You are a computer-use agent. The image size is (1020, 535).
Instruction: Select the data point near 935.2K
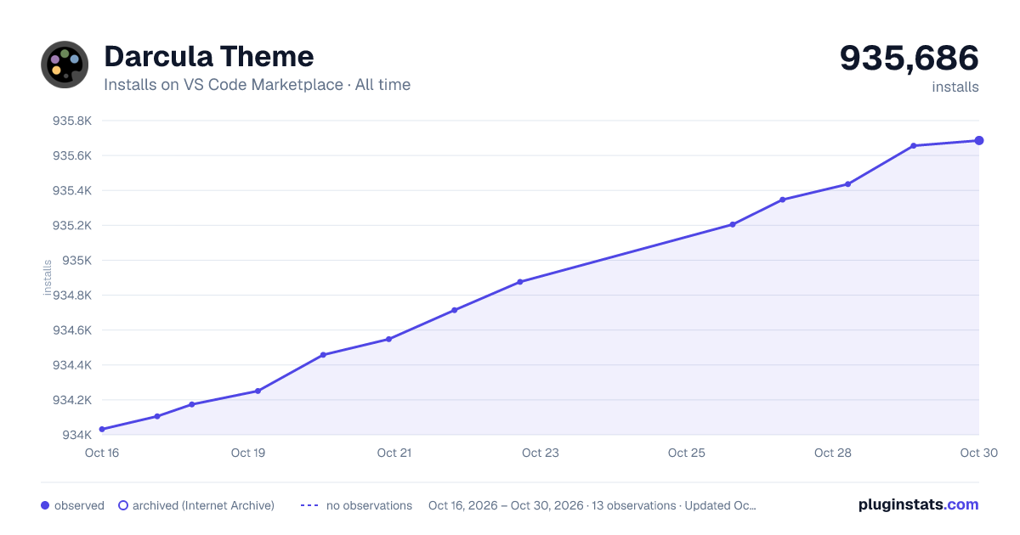(732, 224)
